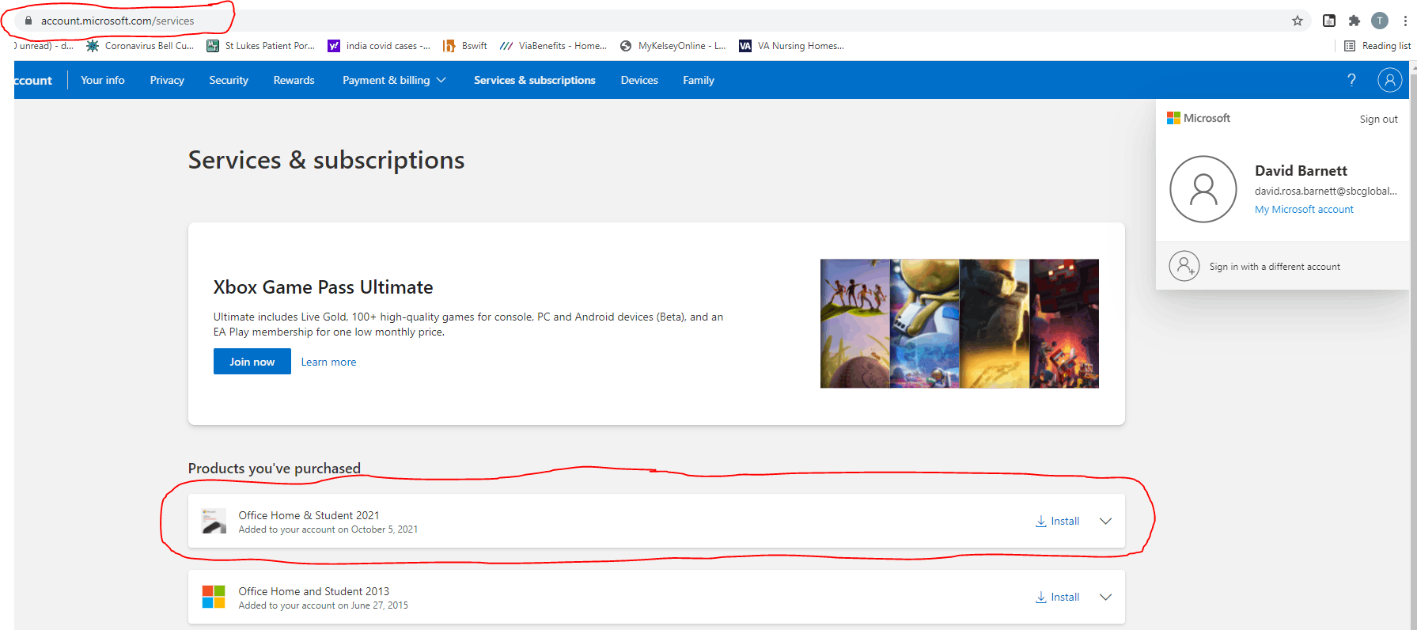Go to Your info tab
Image resolution: width=1417 pixels, height=630 pixels.
tap(103, 80)
